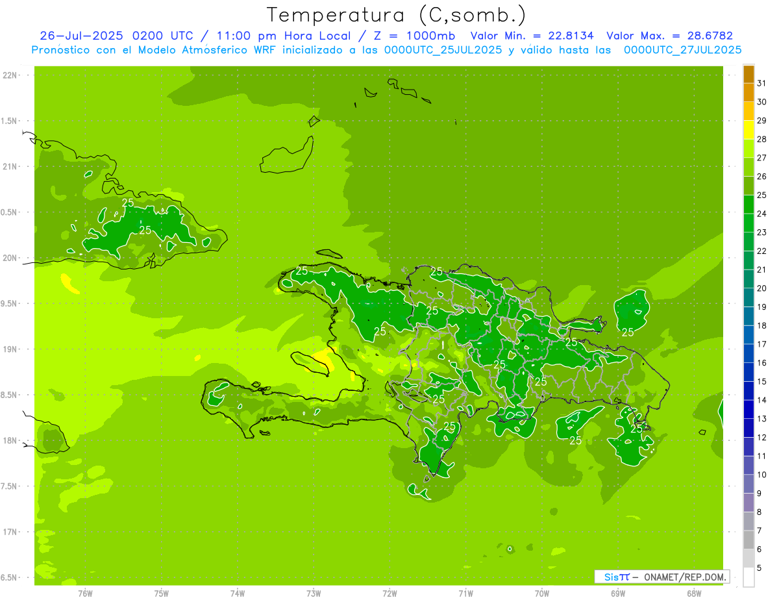The height and width of the screenshot is (602, 779).
Task: Click the '17N' latitude axis label
Action: tap(10, 532)
